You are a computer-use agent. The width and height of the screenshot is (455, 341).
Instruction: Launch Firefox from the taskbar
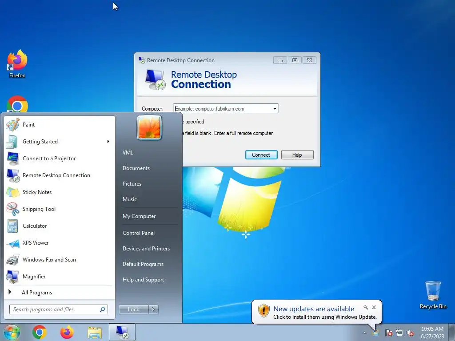click(67, 332)
